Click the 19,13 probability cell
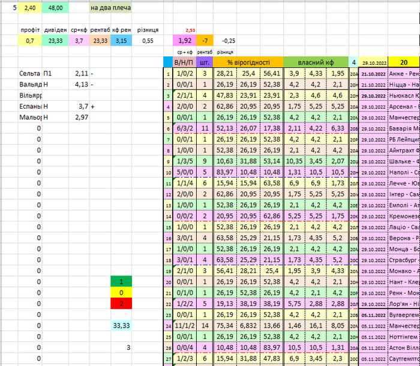 [225, 304]
